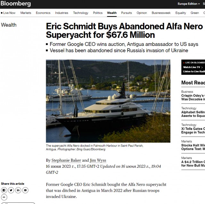This screenshot has height=204, width=205.
Task: Expand the Europe Edition dropdown
Action: point(189,4)
